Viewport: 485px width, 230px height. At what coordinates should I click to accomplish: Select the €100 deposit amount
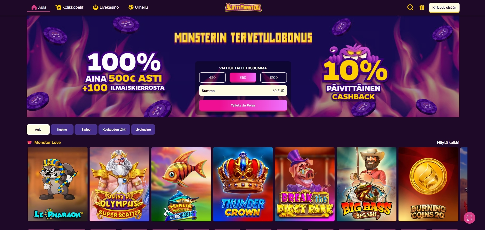point(274,78)
